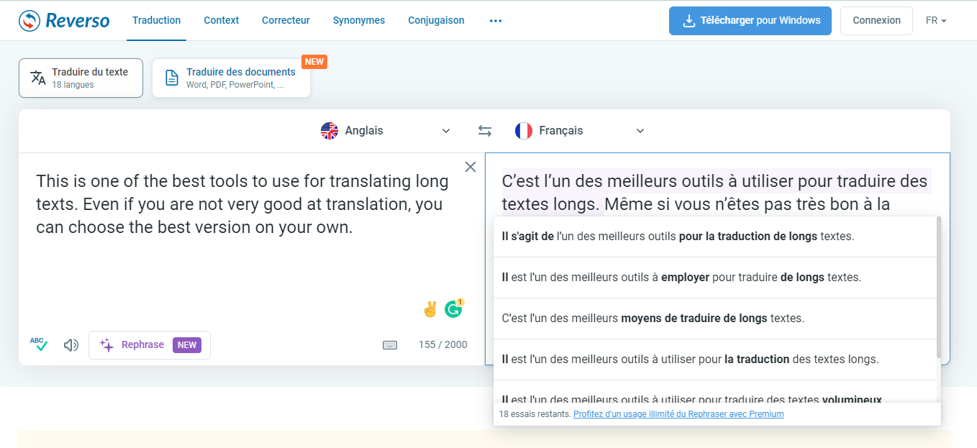This screenshot has height=448, width=977.
Task: Open the three-dots more menu
Action: click(x=495, y=21)
